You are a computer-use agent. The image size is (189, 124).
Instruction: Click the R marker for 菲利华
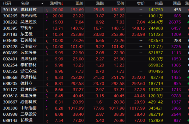tap(47, 29)
